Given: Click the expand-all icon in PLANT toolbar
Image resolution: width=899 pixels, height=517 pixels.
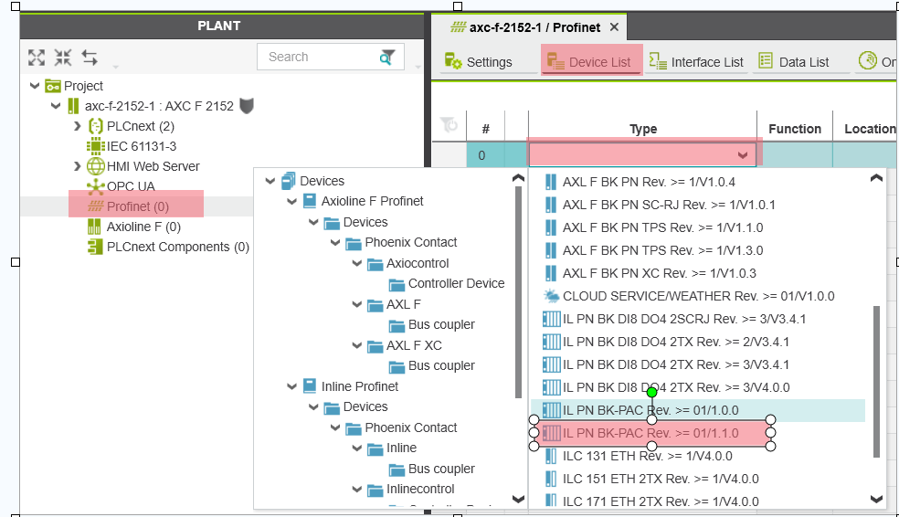Looking at the screenshot, I should [37, 58].
